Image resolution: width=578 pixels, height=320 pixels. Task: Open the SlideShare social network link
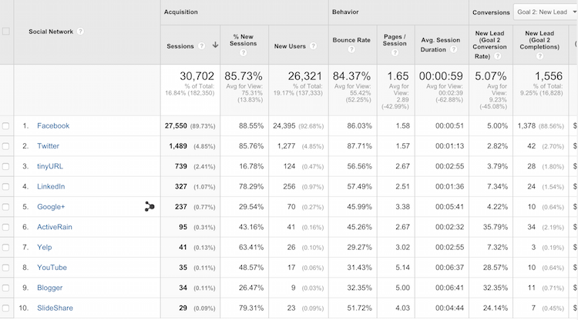tap(55, 308)
